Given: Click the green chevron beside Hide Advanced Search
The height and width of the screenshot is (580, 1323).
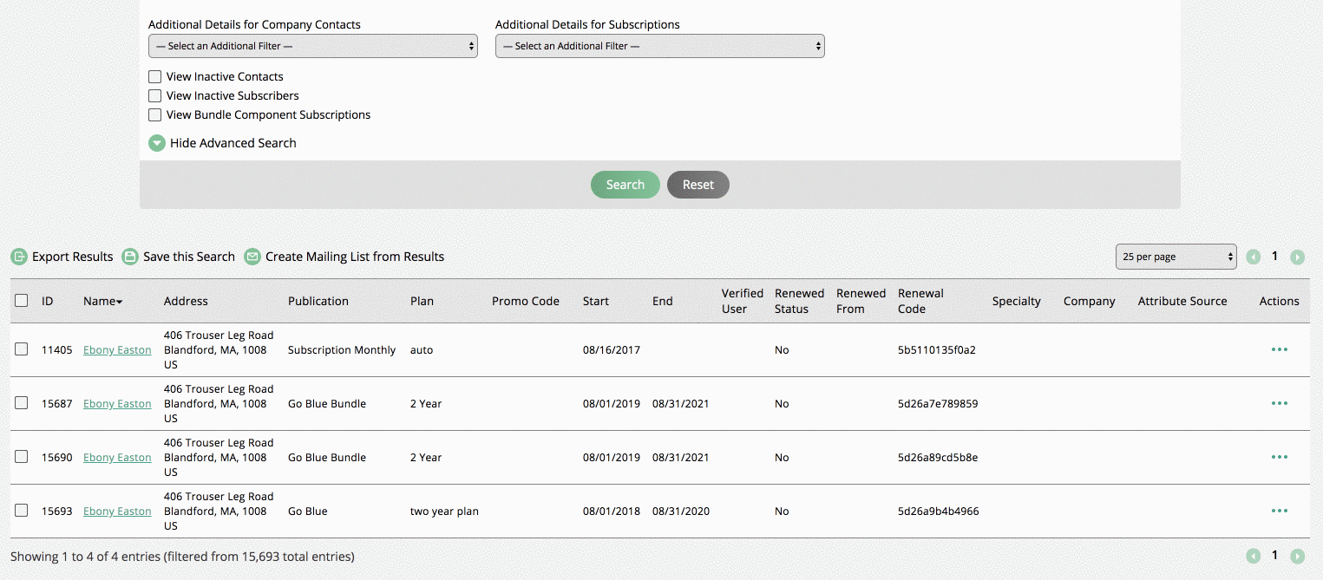Looking at the screenshot, I should click(x=156, y=142).
